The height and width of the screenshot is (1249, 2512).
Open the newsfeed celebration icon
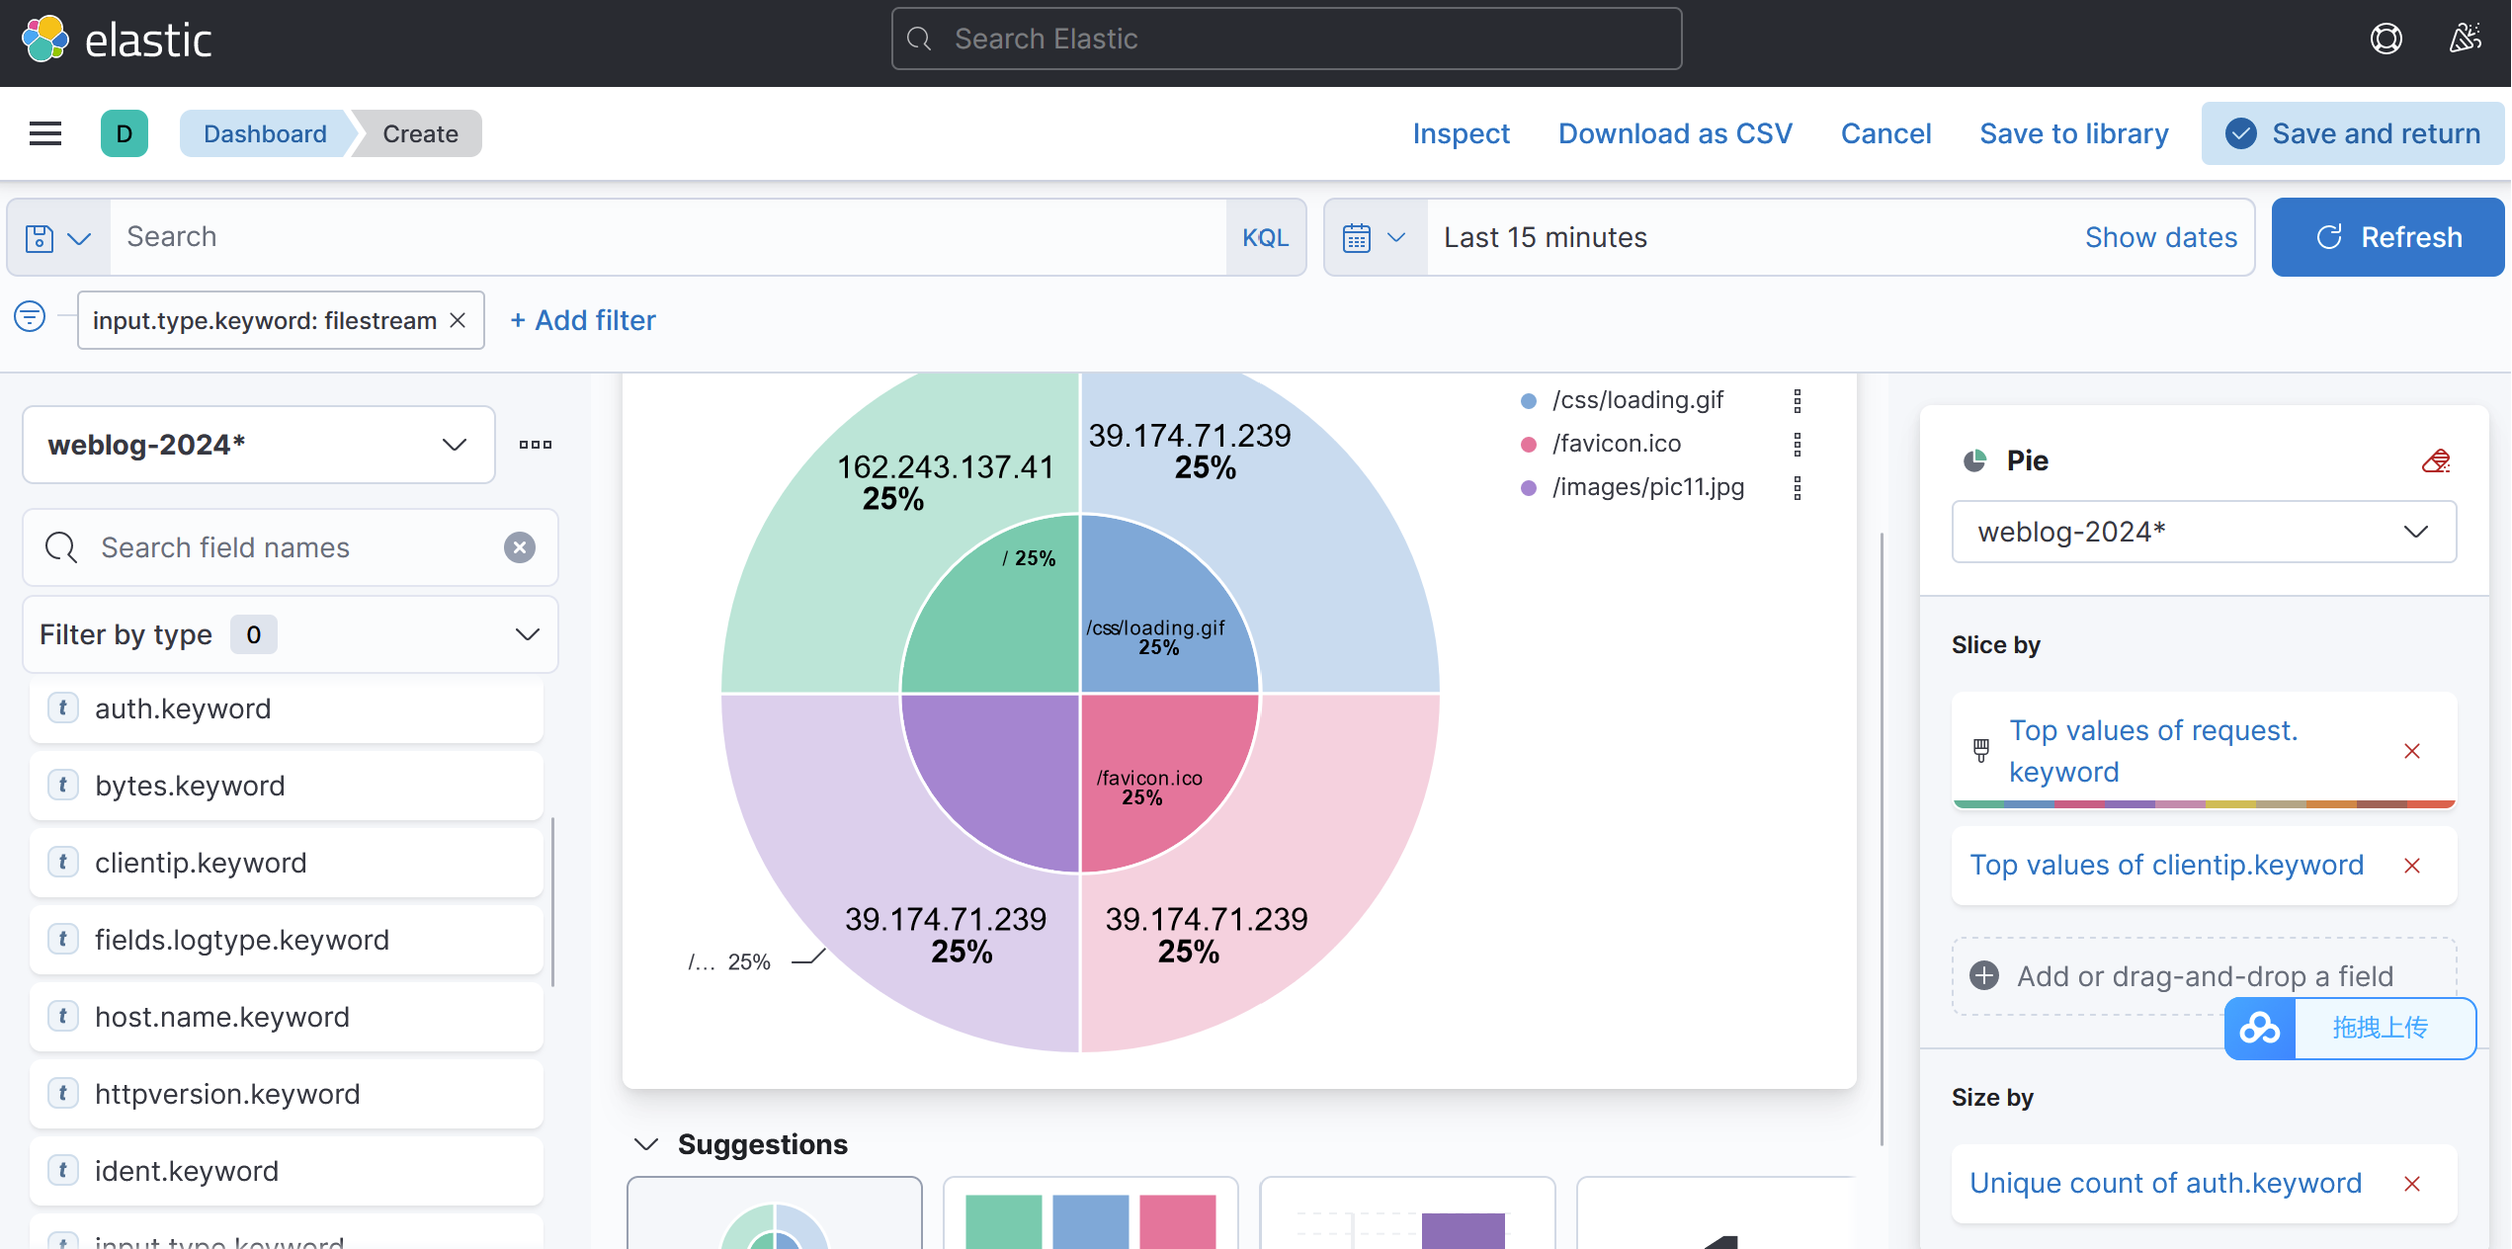click(2465, 39)
